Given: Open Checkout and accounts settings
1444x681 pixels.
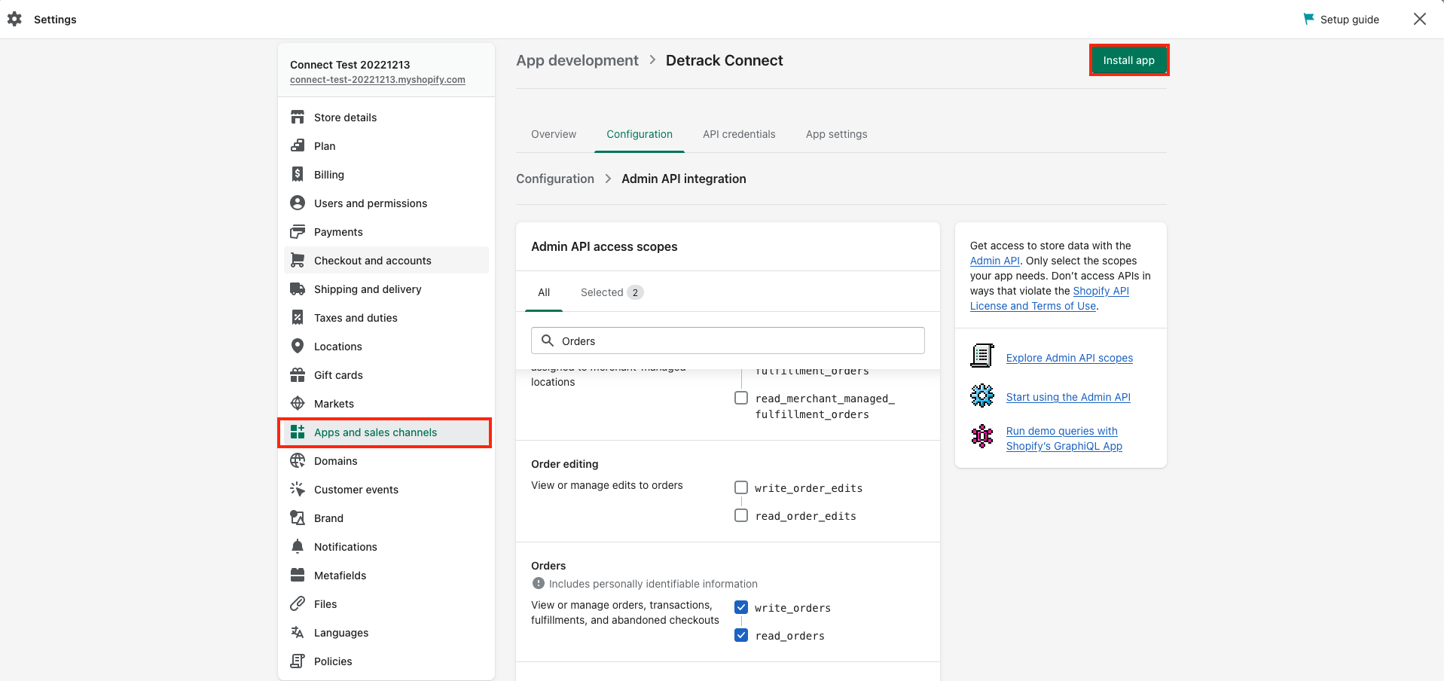Looking at the screenshot, I should (x=386, y=261).
